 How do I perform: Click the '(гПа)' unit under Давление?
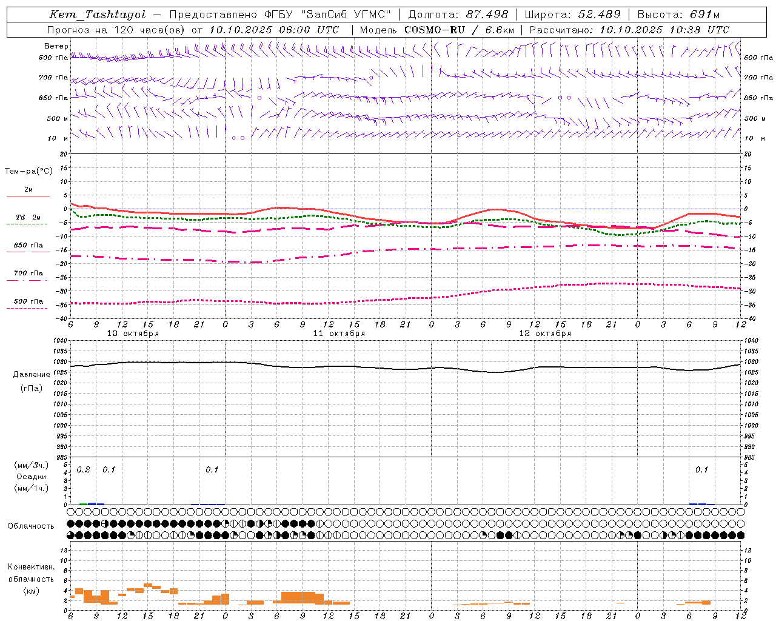[x=32, y=388]
